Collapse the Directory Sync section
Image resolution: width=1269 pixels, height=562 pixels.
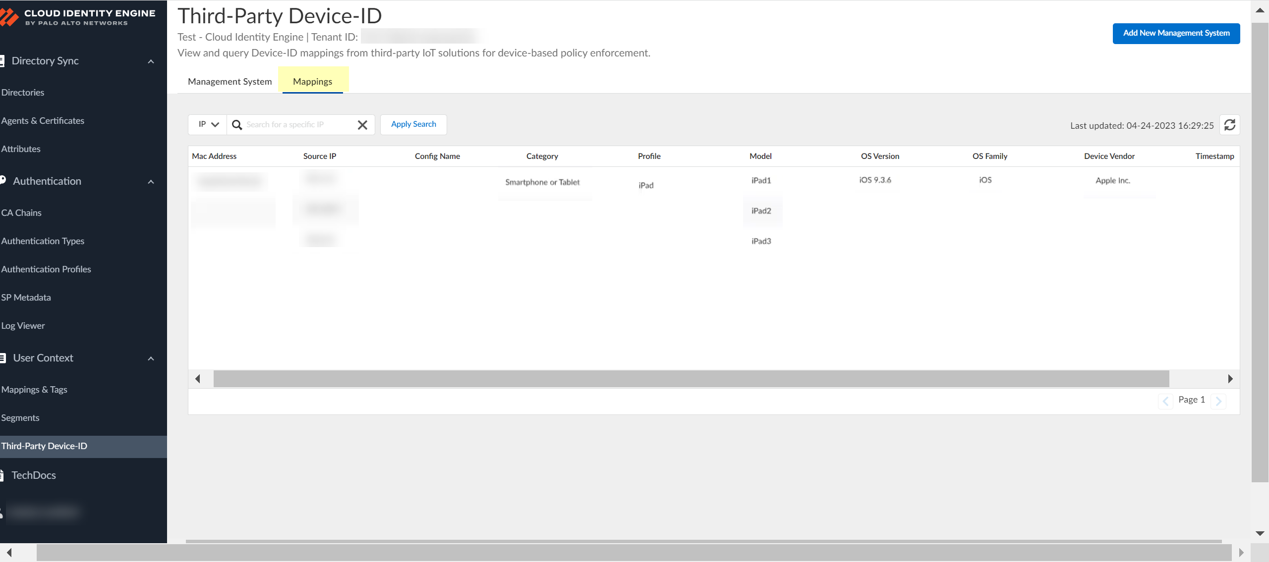pos(151,61)
